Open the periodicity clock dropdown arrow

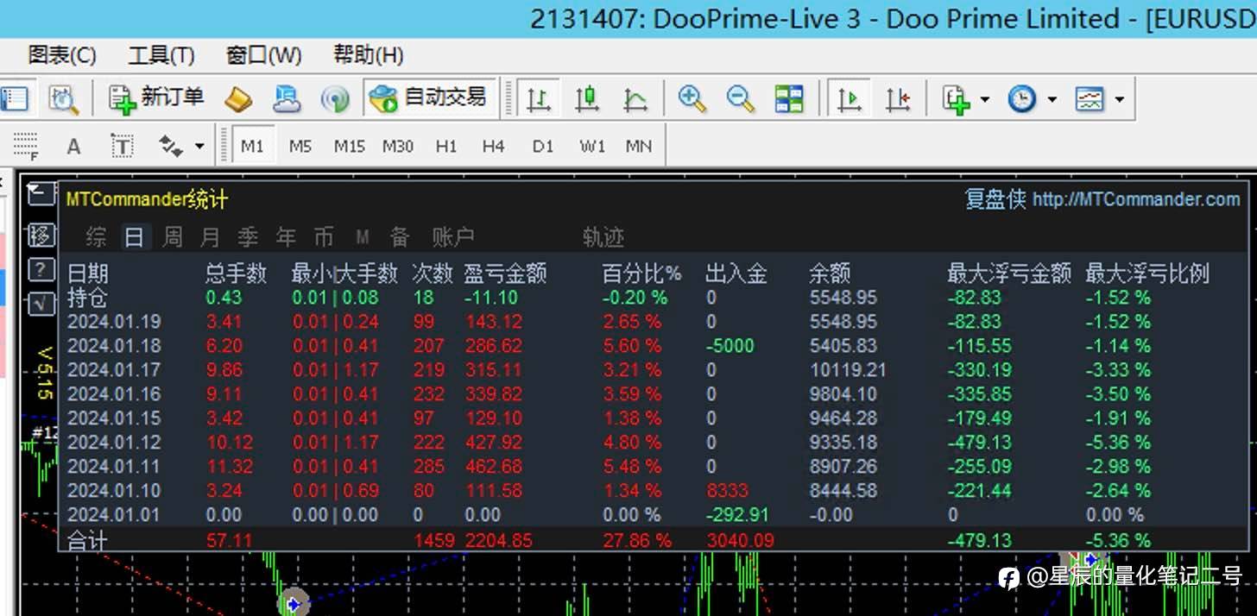click(x=1052, y=100)
